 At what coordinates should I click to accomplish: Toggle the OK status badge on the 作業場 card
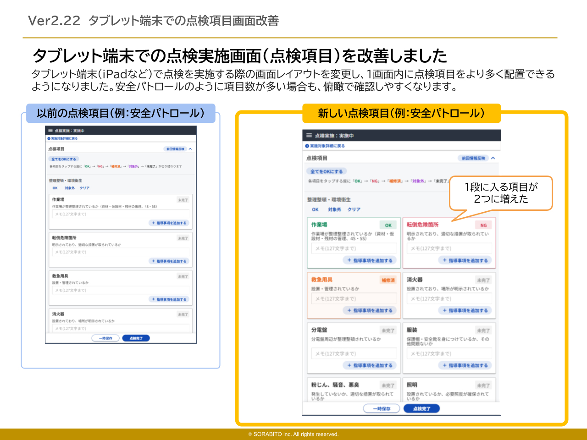388,225
